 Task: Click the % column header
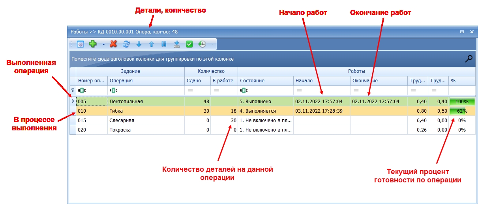pos(462,81)
